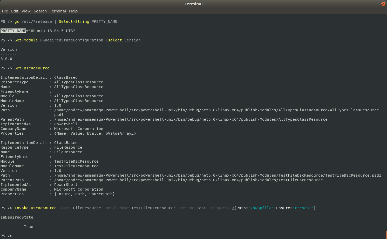Click the {Ensure, Path, SourcePath} properties value
The width and height of the screenshot is (387, 239).
(84, 194)
